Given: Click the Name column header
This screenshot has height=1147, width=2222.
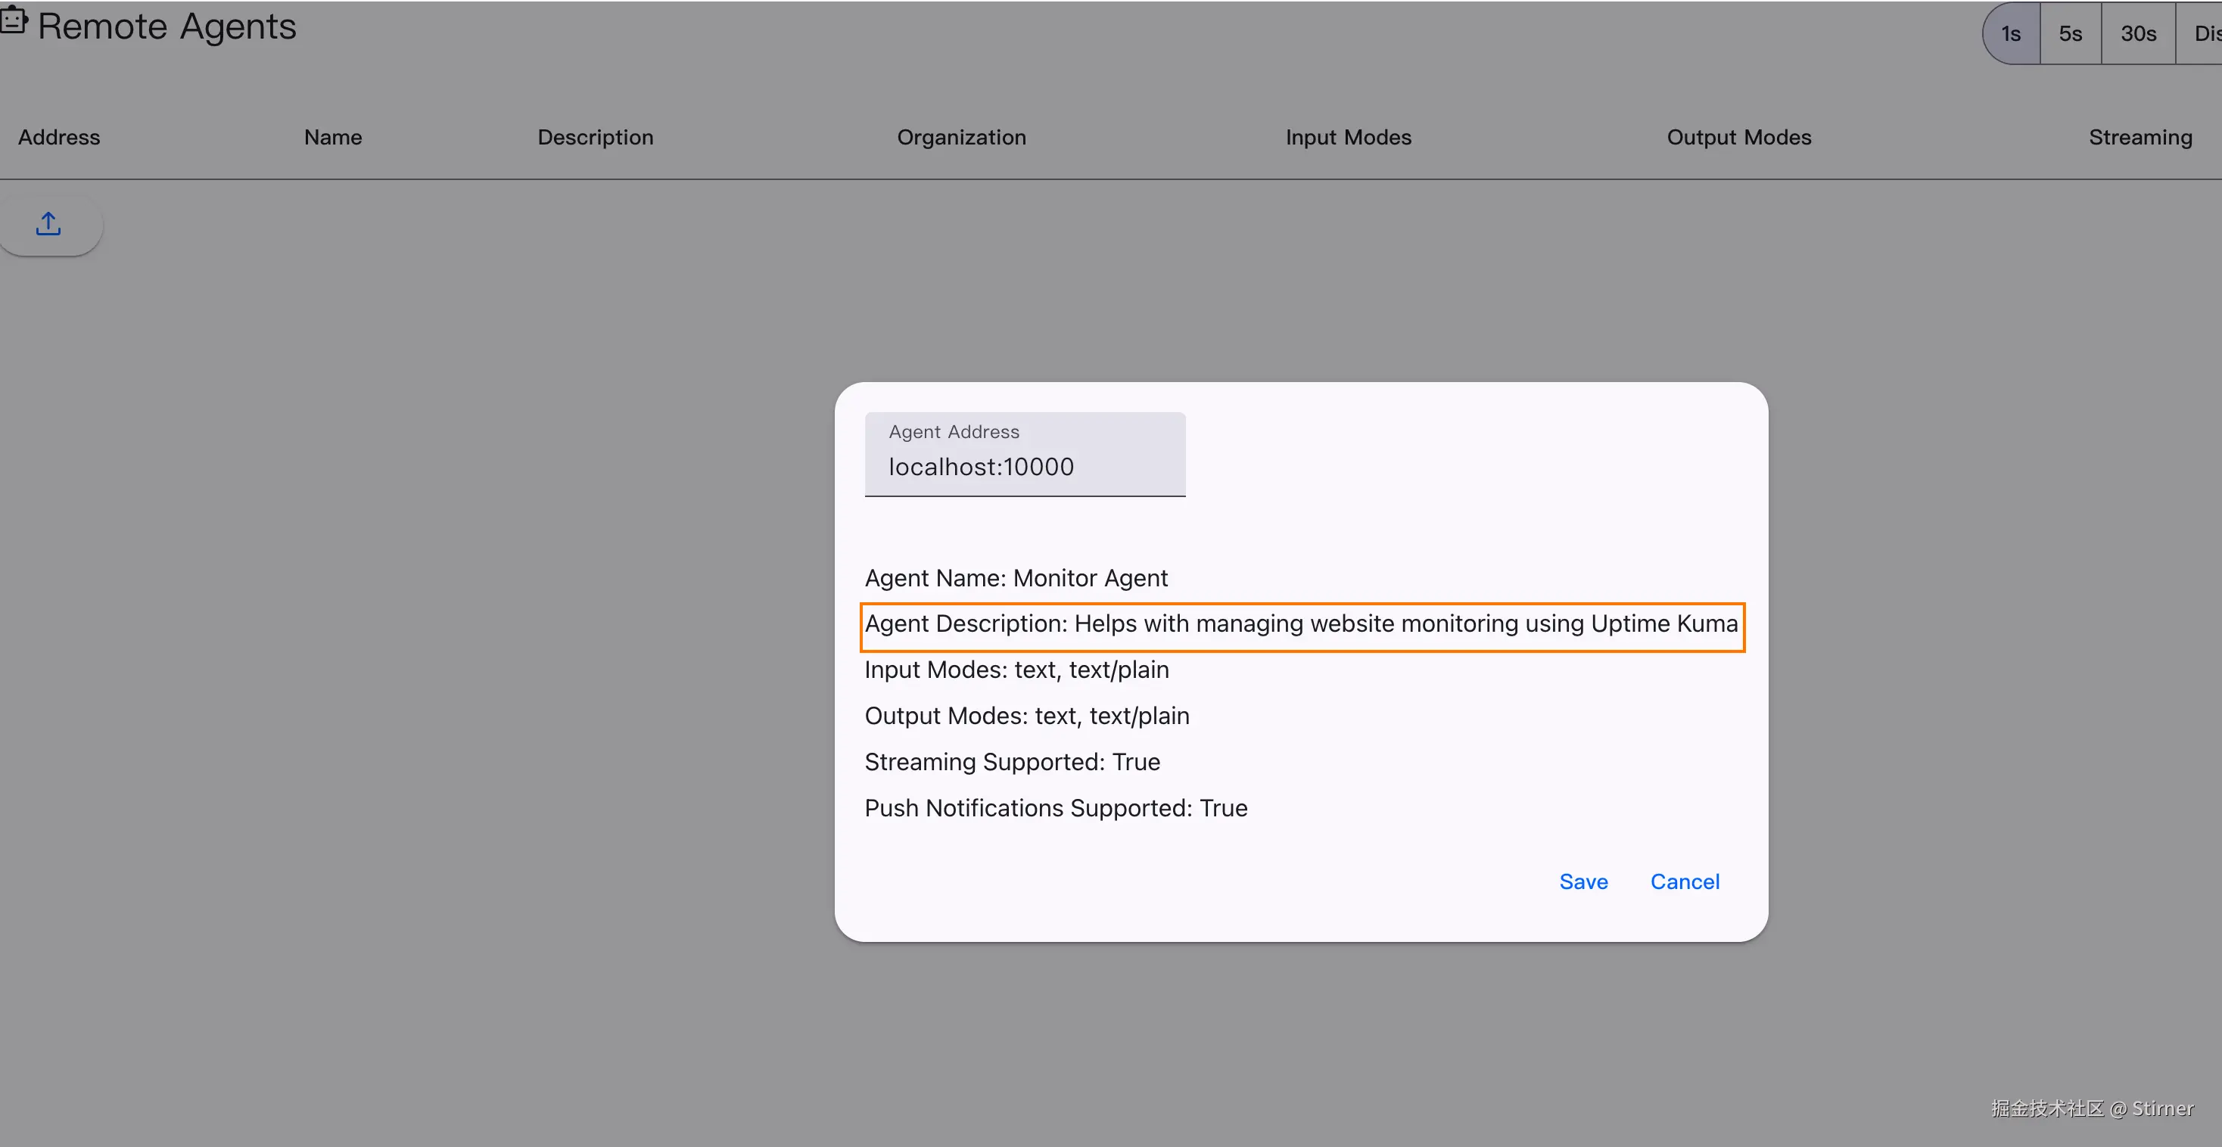Looking at the screenshot, I should pos(333,137).
